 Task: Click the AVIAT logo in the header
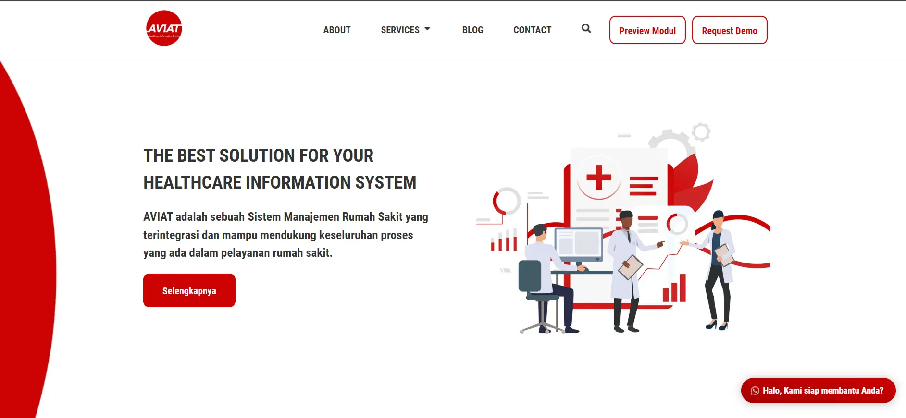click(x=164, y=28)
